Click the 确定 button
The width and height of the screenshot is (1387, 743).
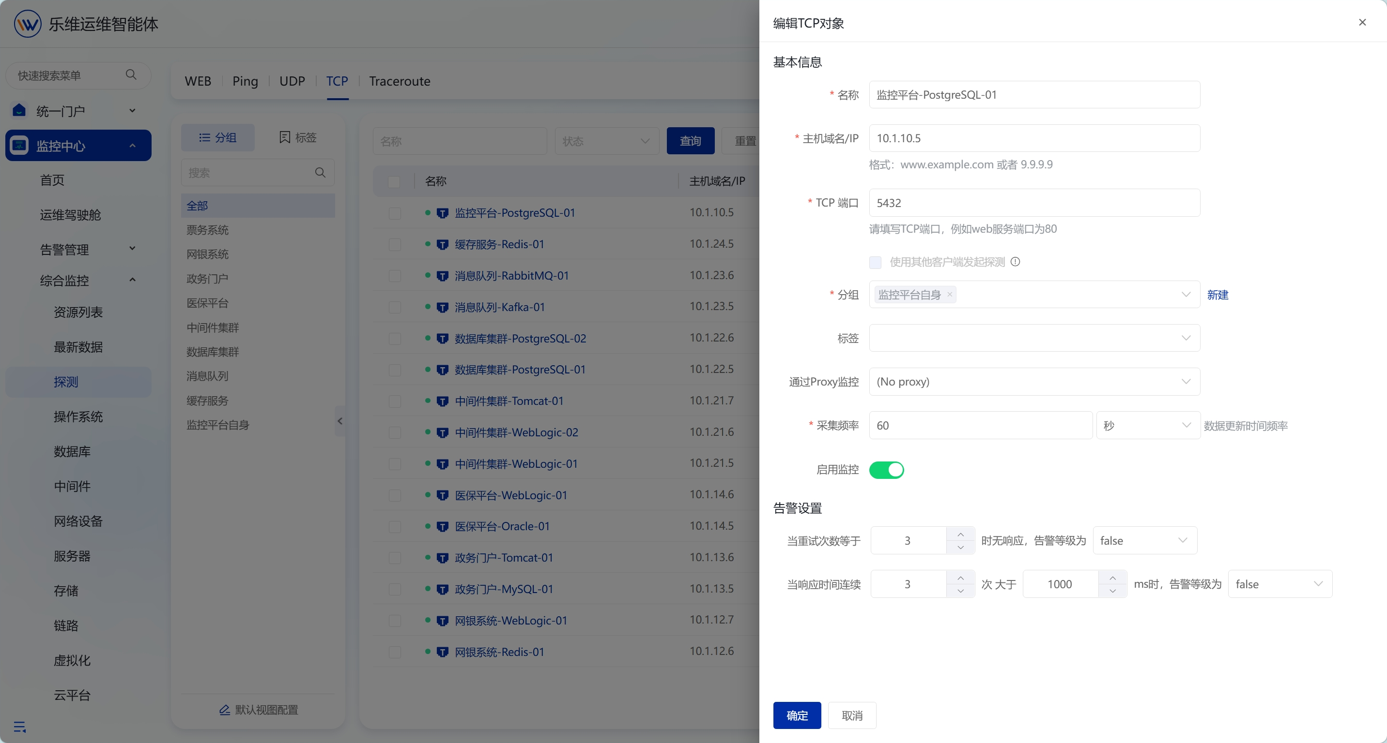click(797, 715)
